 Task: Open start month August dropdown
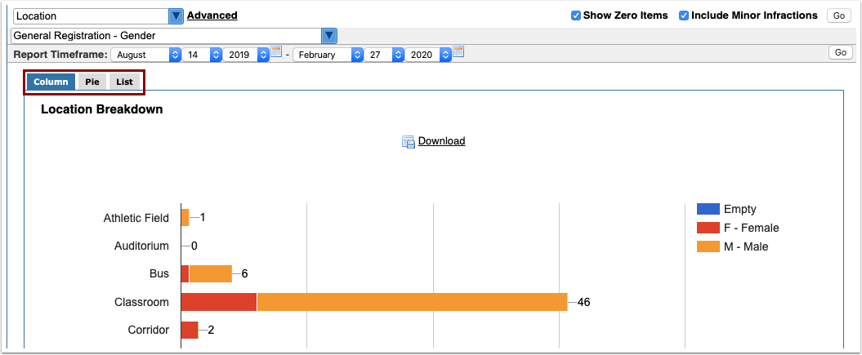pyautogui.click(x=145, y=55)
